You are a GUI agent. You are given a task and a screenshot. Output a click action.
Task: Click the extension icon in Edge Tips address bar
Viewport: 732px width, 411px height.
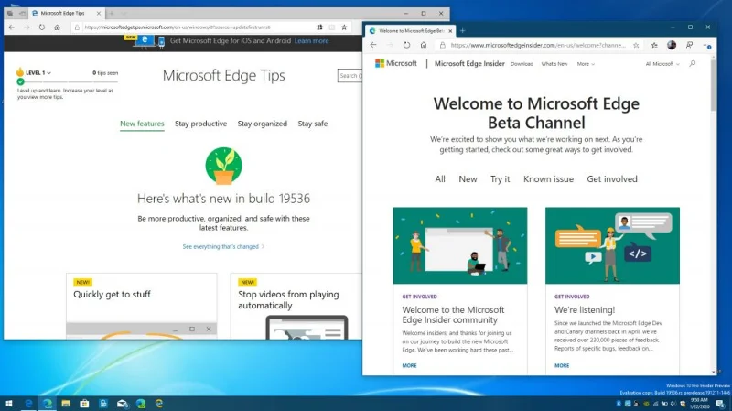(x=319, y=27)
